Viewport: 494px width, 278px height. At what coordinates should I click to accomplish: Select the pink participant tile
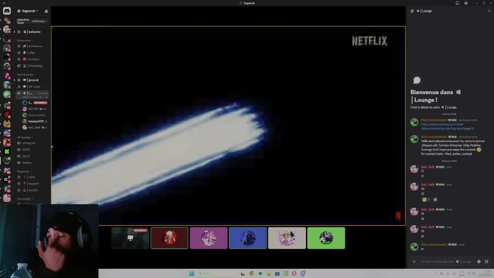coord(208,238)
